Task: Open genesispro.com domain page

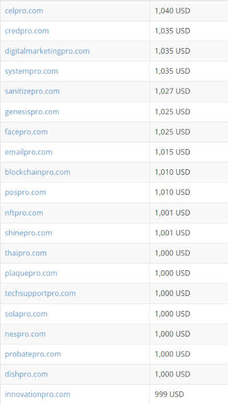Action: point(32,112)
